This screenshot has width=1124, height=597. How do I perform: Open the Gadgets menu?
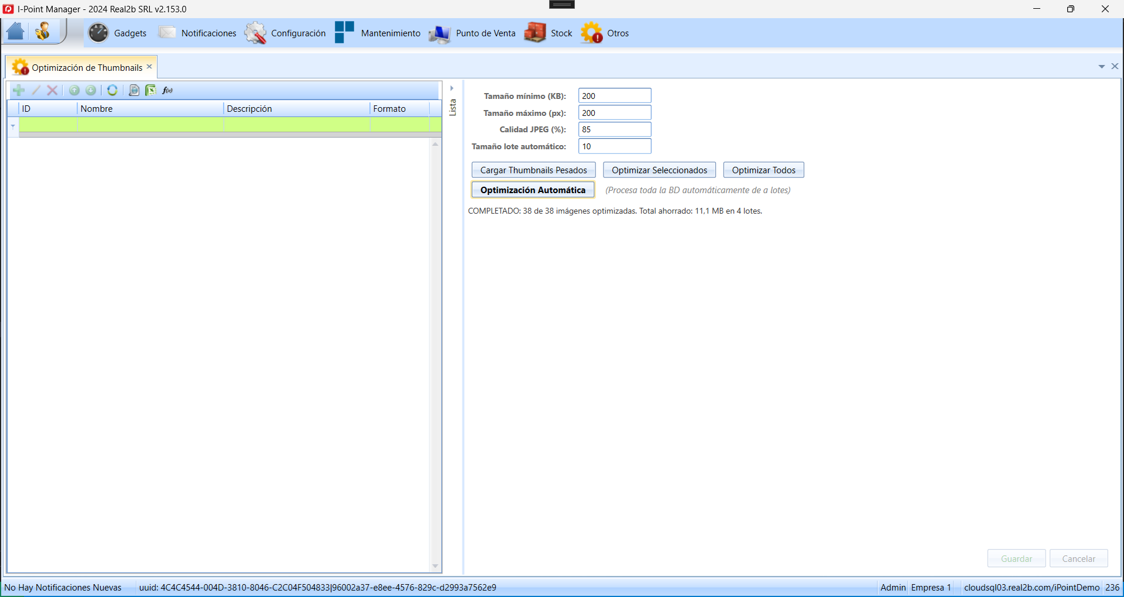(x=130, y=33)
